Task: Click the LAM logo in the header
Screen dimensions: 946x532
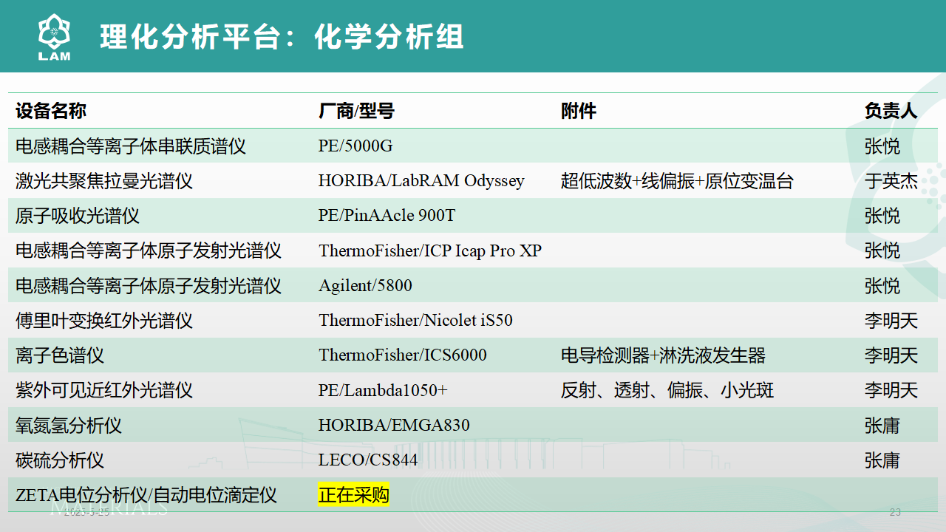Action: pyautogui.click(x=54, y=38)
